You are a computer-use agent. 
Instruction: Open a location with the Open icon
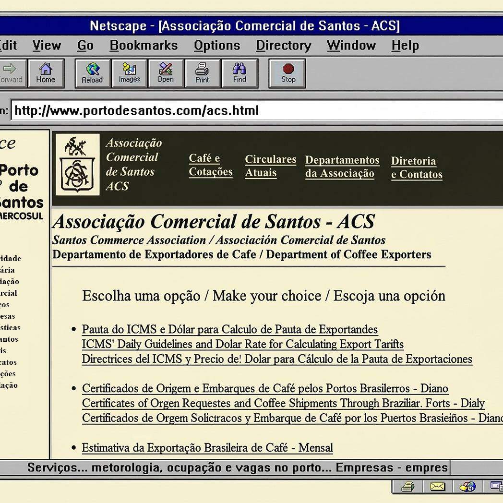(166, 73)
